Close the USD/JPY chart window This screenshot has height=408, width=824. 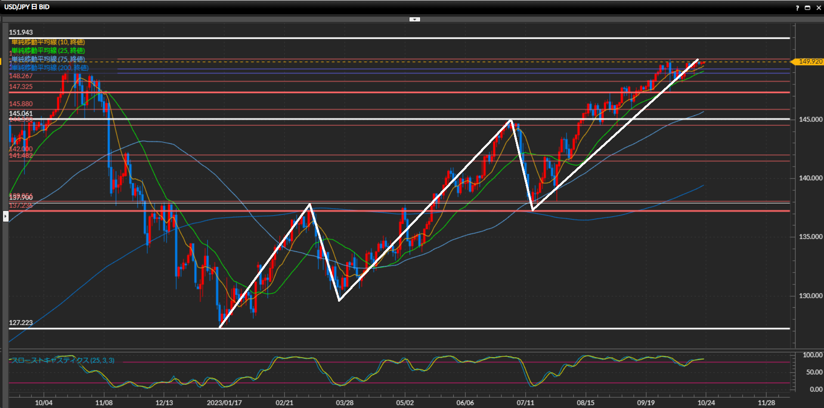[818, 8]
